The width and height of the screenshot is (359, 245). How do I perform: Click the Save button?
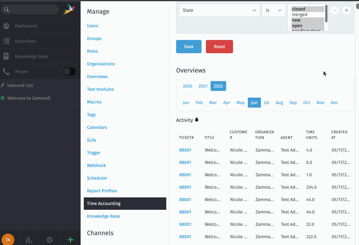189,46
